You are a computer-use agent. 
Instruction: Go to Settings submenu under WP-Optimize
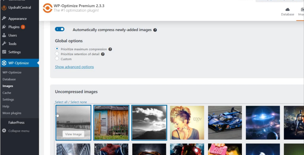click(8, 100)
